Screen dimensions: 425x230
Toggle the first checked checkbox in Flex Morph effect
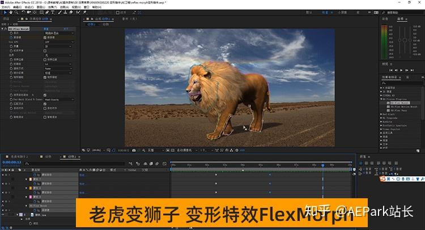tap(45, 37)
